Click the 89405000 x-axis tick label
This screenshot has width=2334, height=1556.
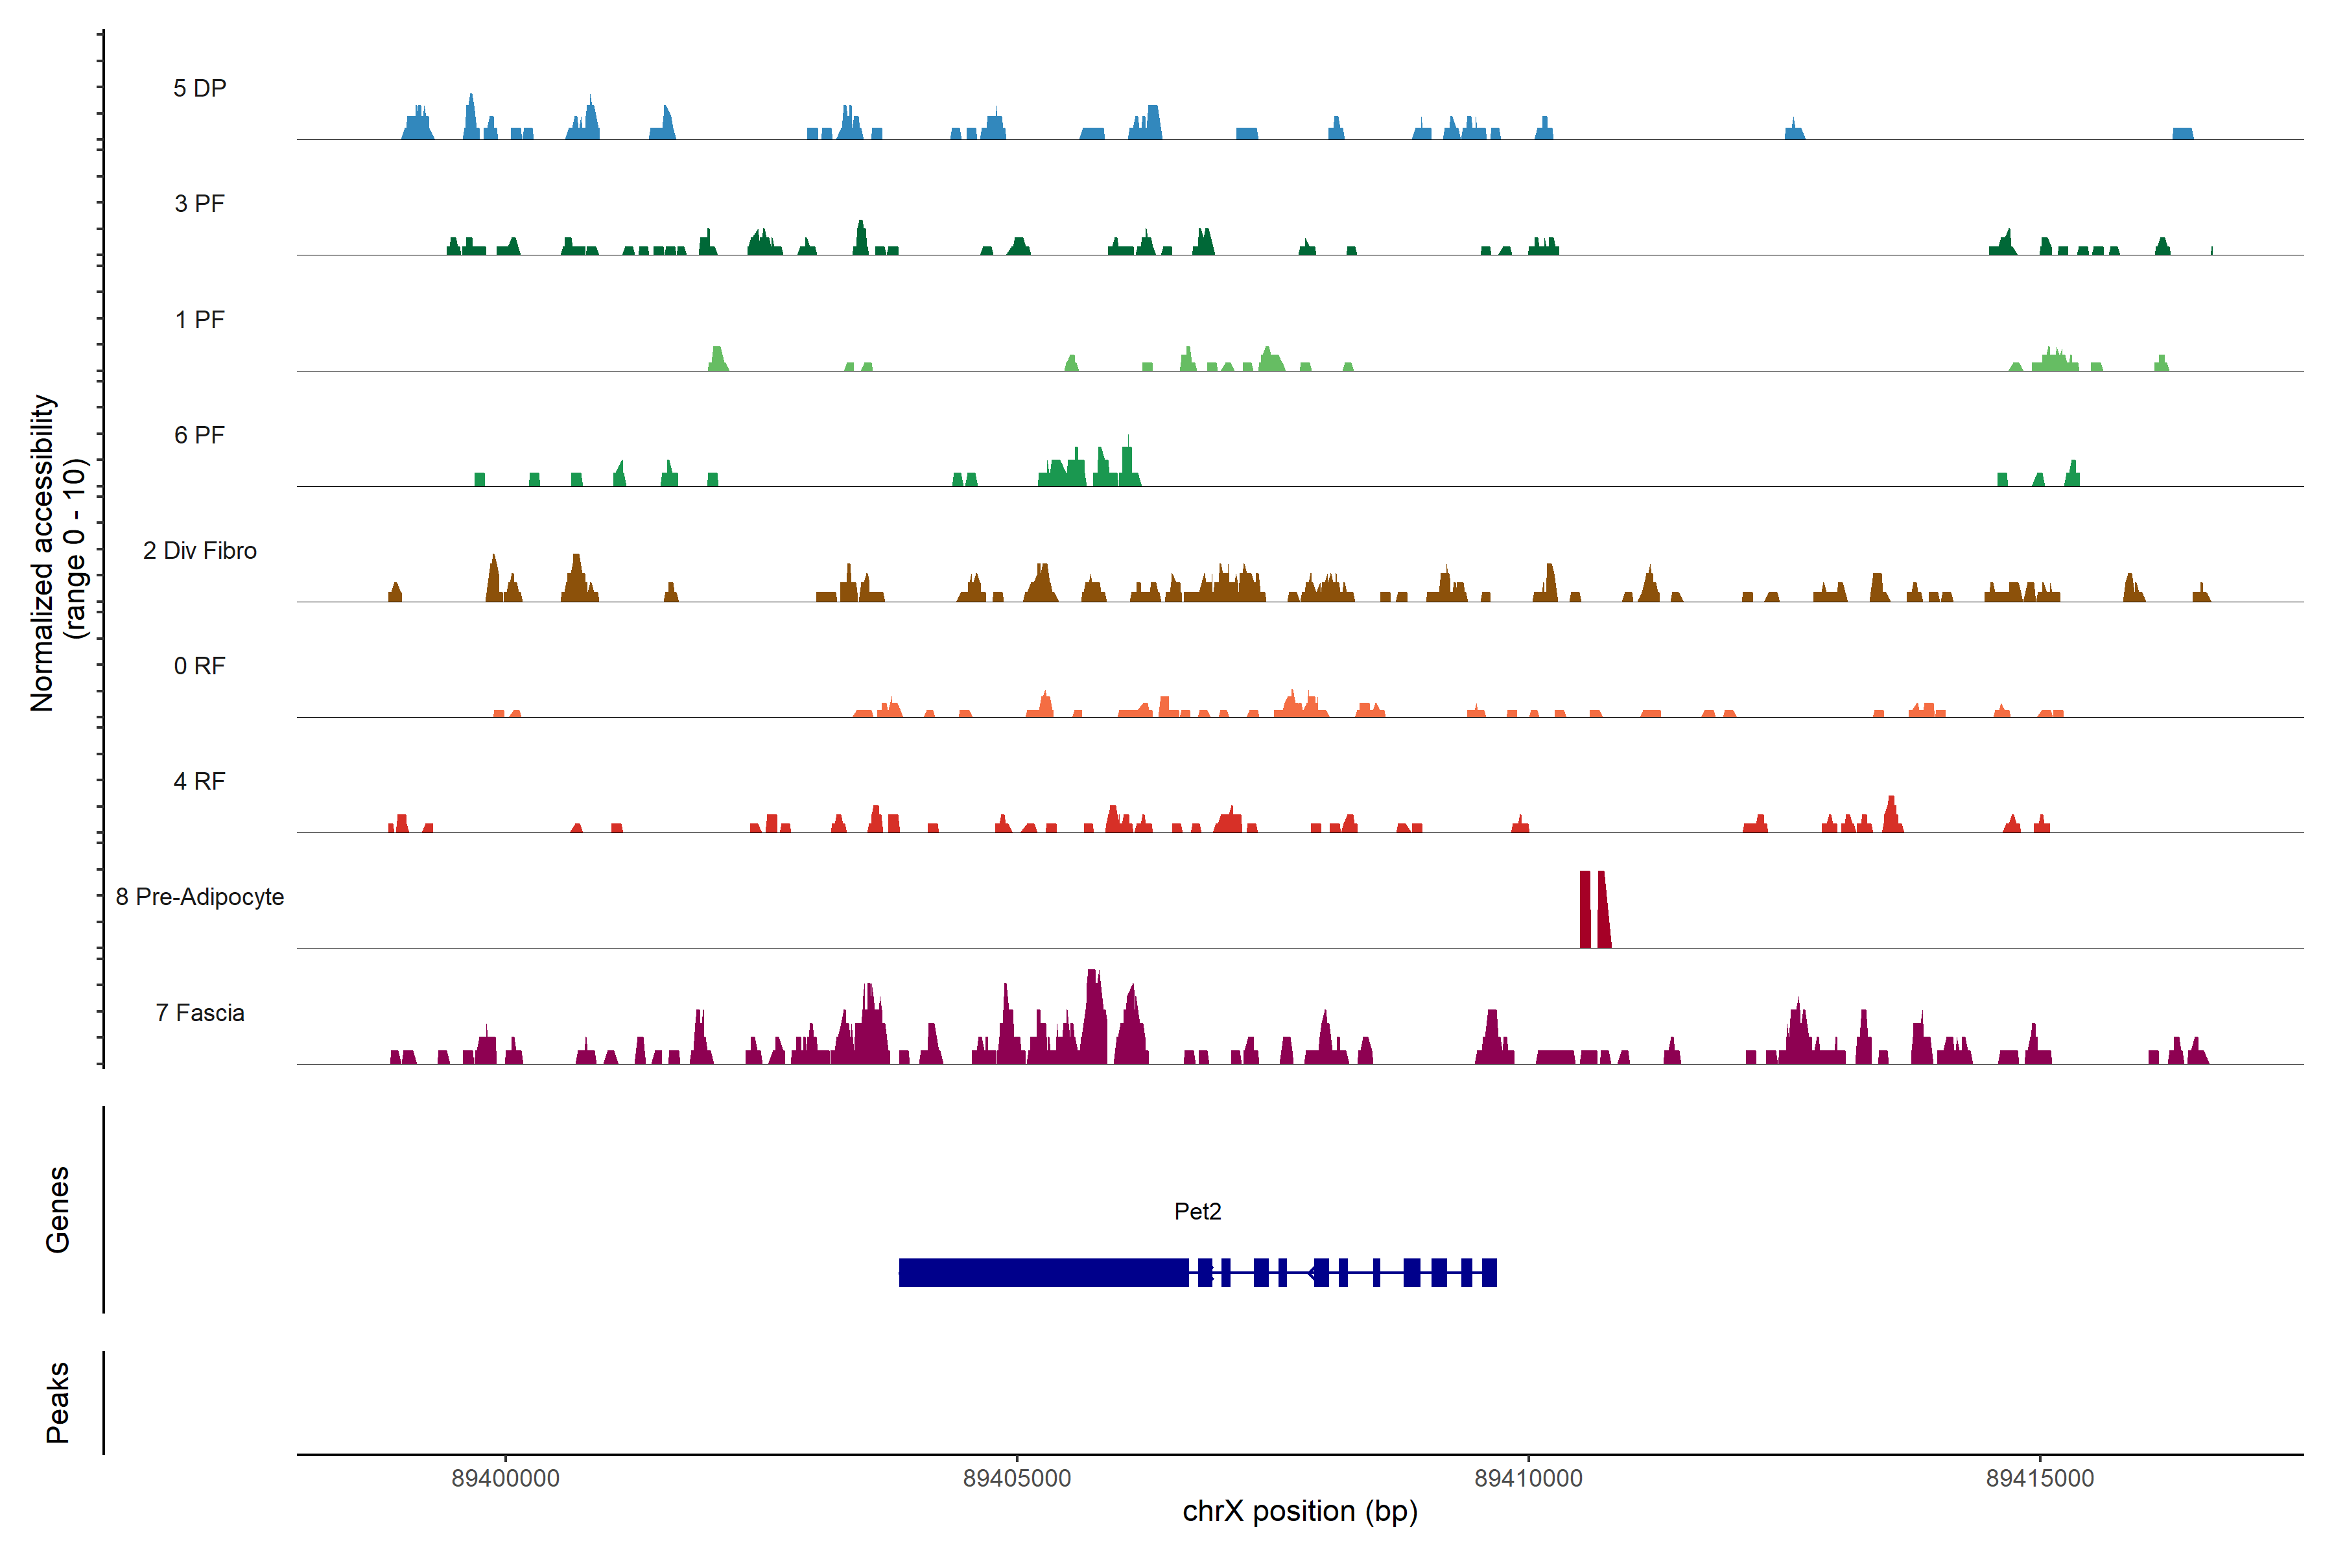click(x=1017, y=1478)
